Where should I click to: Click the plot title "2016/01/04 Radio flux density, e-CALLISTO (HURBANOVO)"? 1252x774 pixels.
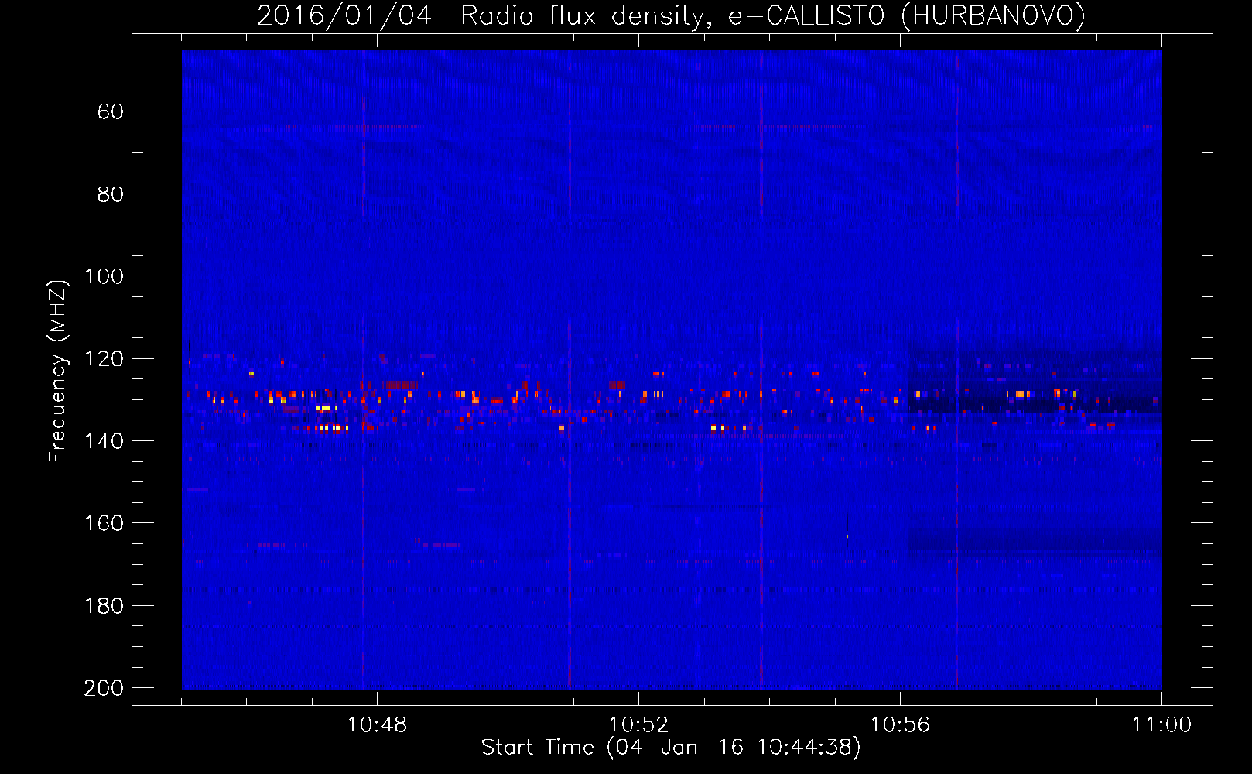pyautogui.click(x=671, y=15)
